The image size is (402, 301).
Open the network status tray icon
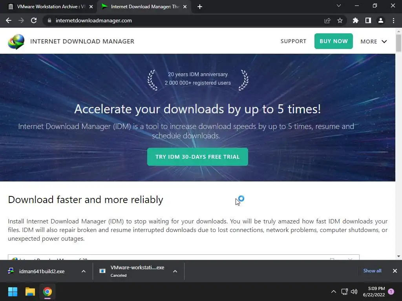(344, 292)
